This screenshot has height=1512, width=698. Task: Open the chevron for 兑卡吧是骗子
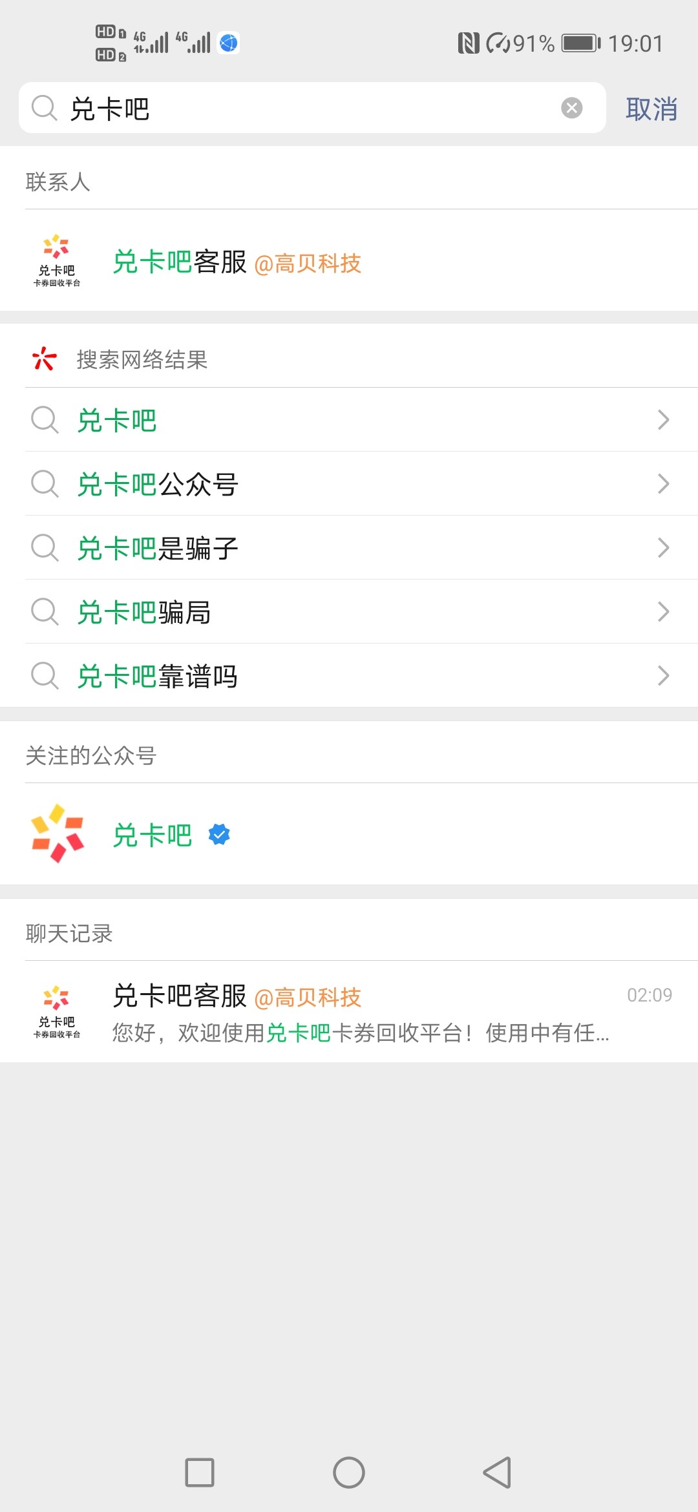pyautogui.click(x=663, y=548)
